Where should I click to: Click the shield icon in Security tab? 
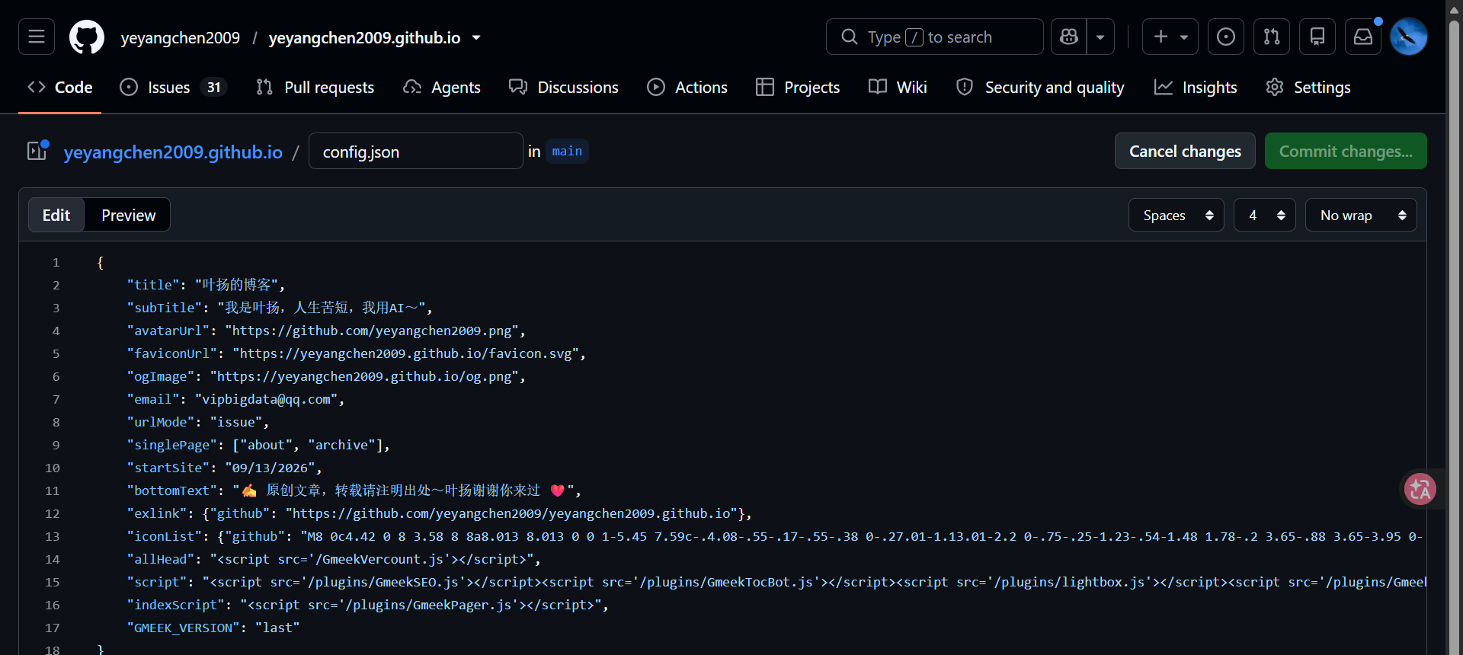click(965, 87)
